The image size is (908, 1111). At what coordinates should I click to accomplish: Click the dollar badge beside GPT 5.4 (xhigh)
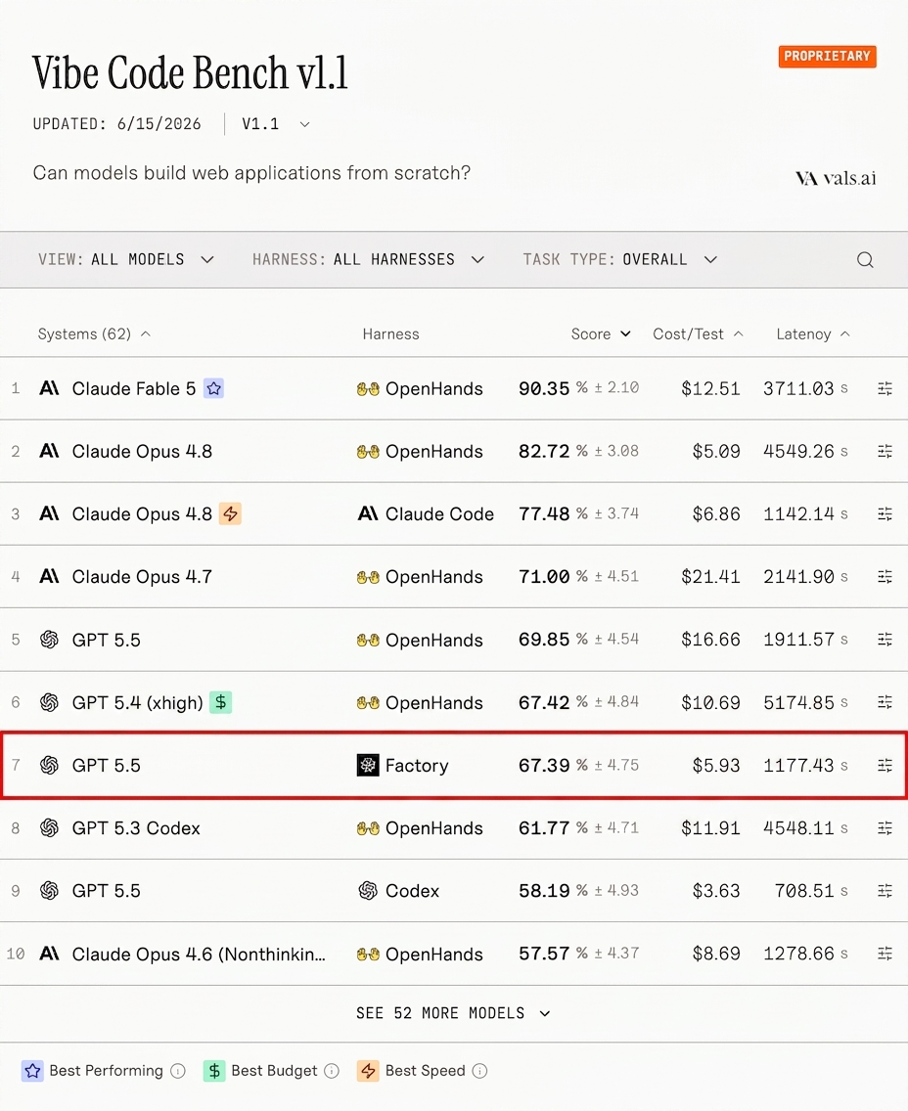click(x=220, y=702)
